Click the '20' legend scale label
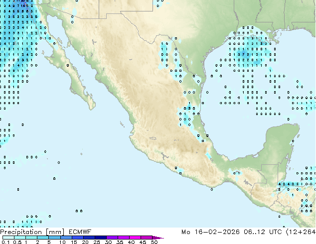316x244 pixels. pyautogui.click(x=85, y=242)
